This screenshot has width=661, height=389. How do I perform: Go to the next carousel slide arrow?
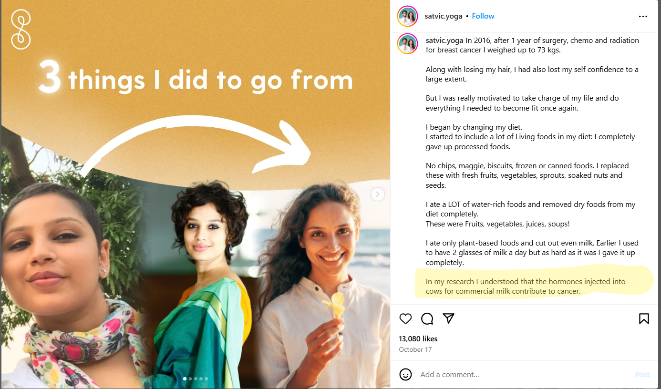pos(378,194)
